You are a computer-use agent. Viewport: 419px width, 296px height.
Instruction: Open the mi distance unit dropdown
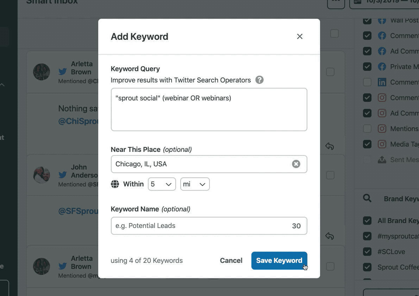click(195, 184)
